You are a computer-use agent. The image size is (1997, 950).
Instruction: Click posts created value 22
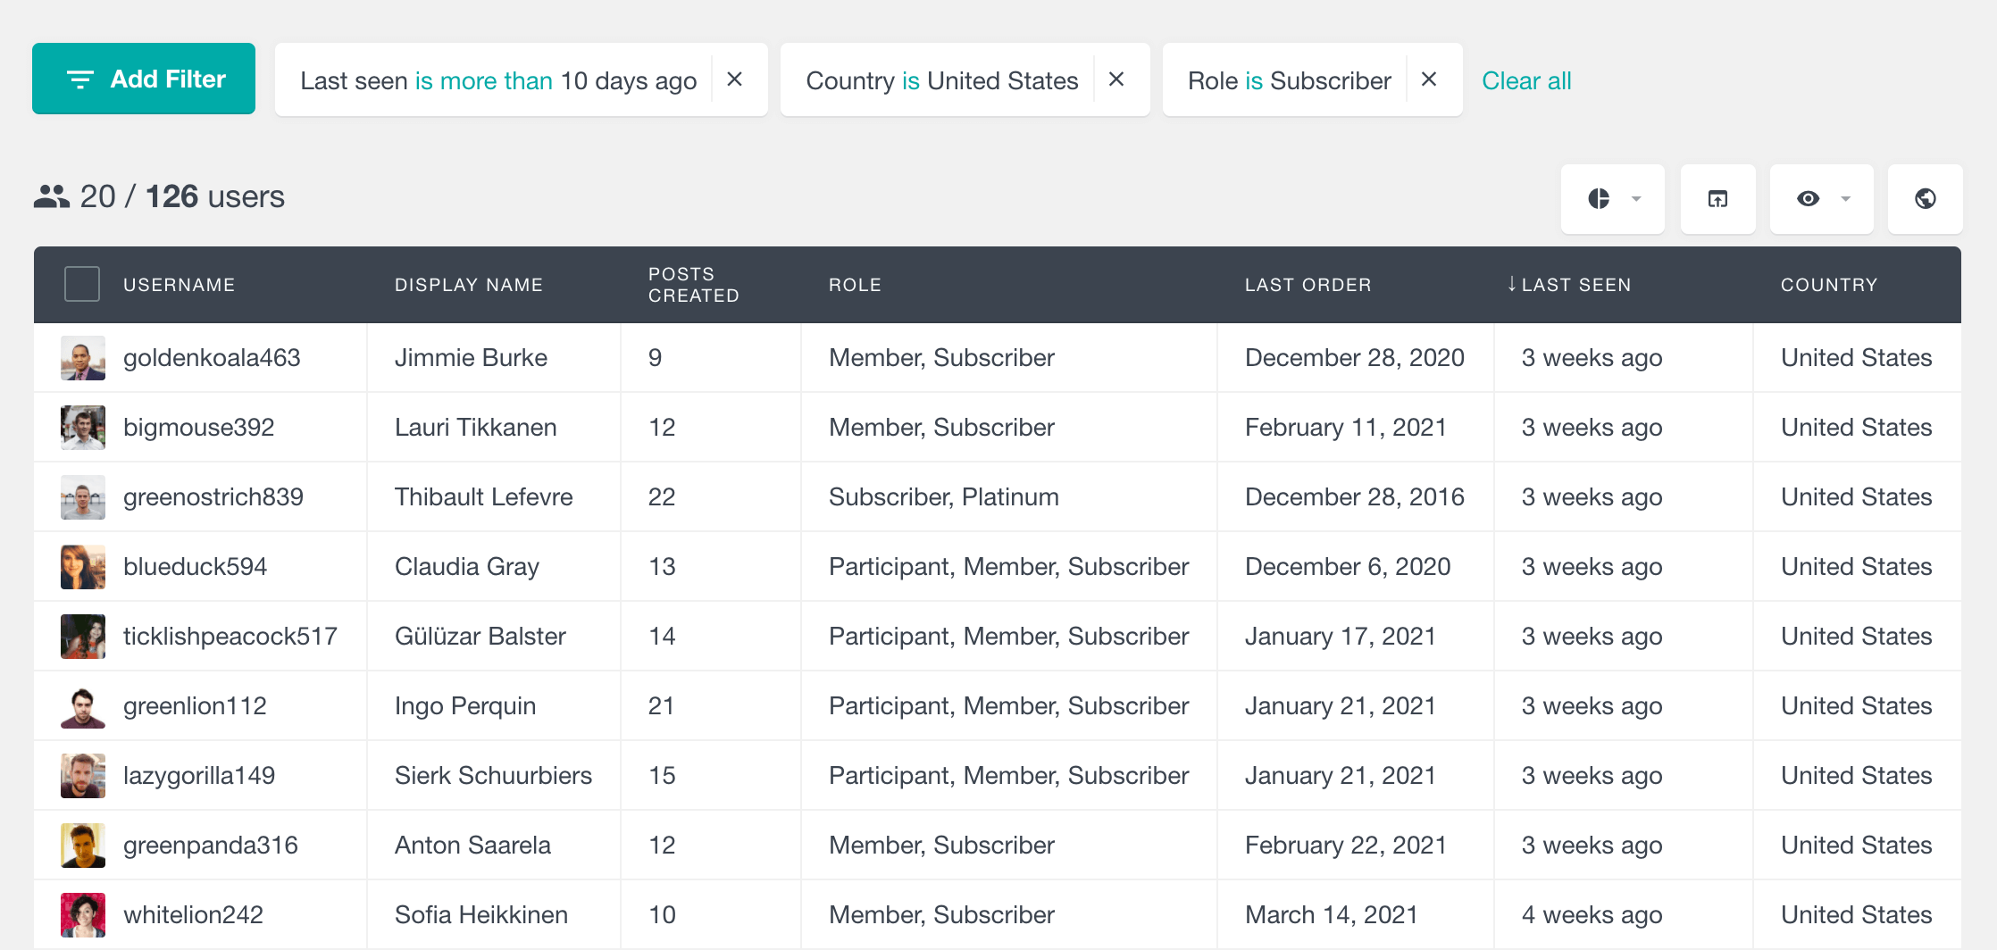click(x=662, y=497)
